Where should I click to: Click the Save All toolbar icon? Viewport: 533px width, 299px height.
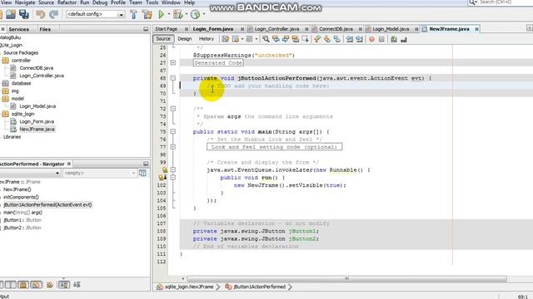point(24,14)
